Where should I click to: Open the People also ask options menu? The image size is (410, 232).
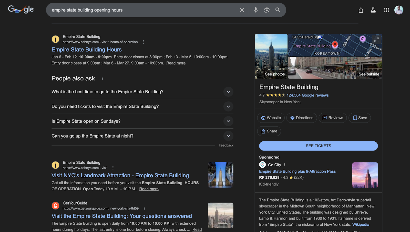click(102, 78)
